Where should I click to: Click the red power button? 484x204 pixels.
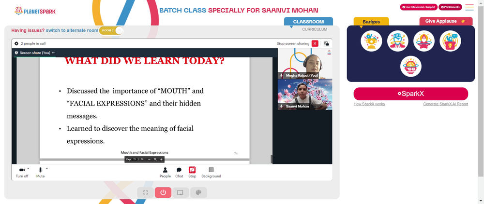click(163, 192)
